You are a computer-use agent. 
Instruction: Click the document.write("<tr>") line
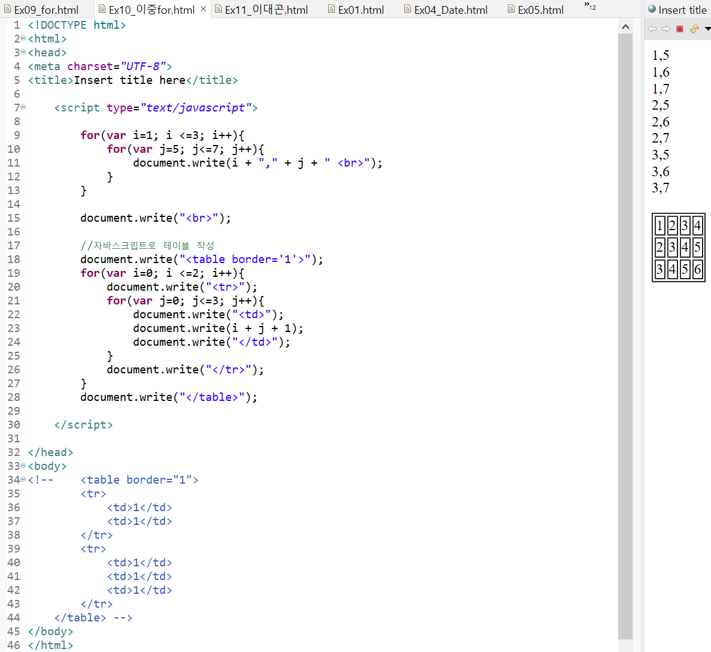(182, 287)
